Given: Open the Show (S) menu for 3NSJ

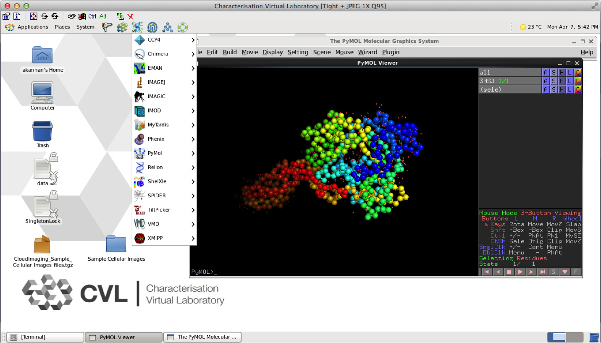Looking at the screenshot, I should pyautogui.click(x=554, y=81).
